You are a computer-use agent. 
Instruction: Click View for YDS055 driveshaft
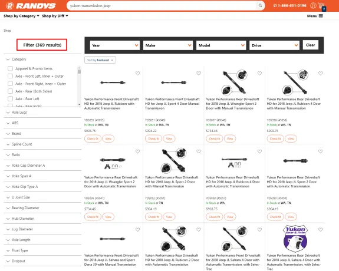[108, 138]
